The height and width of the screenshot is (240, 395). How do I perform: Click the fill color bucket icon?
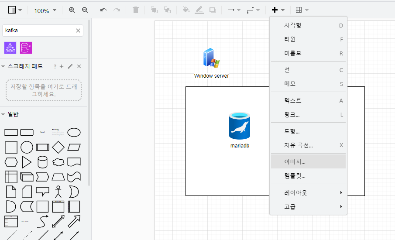click(186, 10)
